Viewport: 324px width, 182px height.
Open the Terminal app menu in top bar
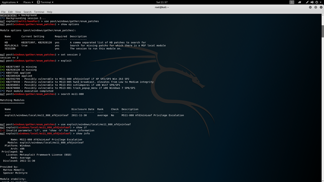point(45,2)
